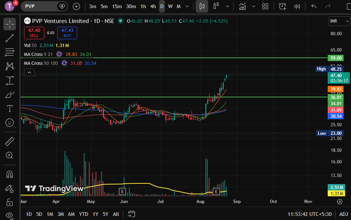This screenshot has height=220, width=351.
Task: Select the 30m timeframe
Action: coord(131,6)
